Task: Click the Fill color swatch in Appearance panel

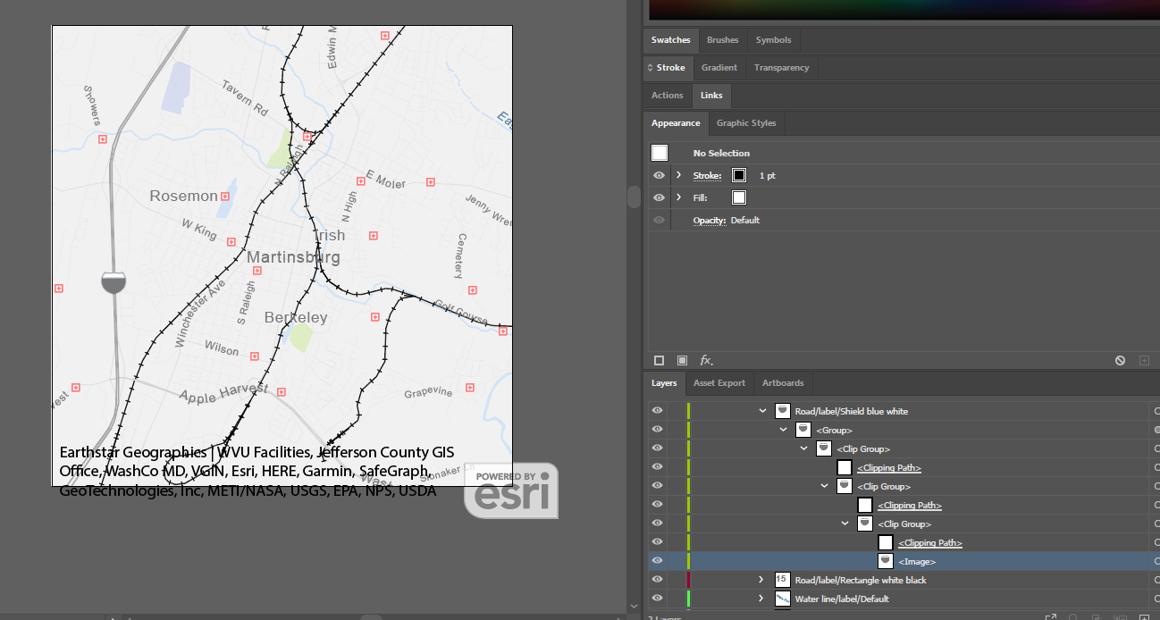Action: [x=738, y=197]
